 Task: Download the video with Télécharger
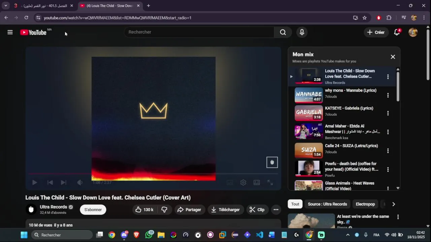[x=226, y=210]
